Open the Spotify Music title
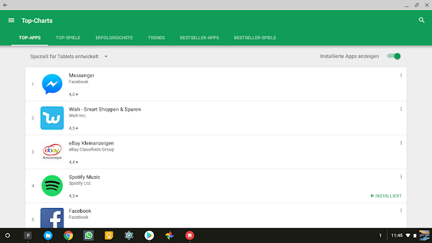Viewport: 432px width, 243px height. click(84, 177)
